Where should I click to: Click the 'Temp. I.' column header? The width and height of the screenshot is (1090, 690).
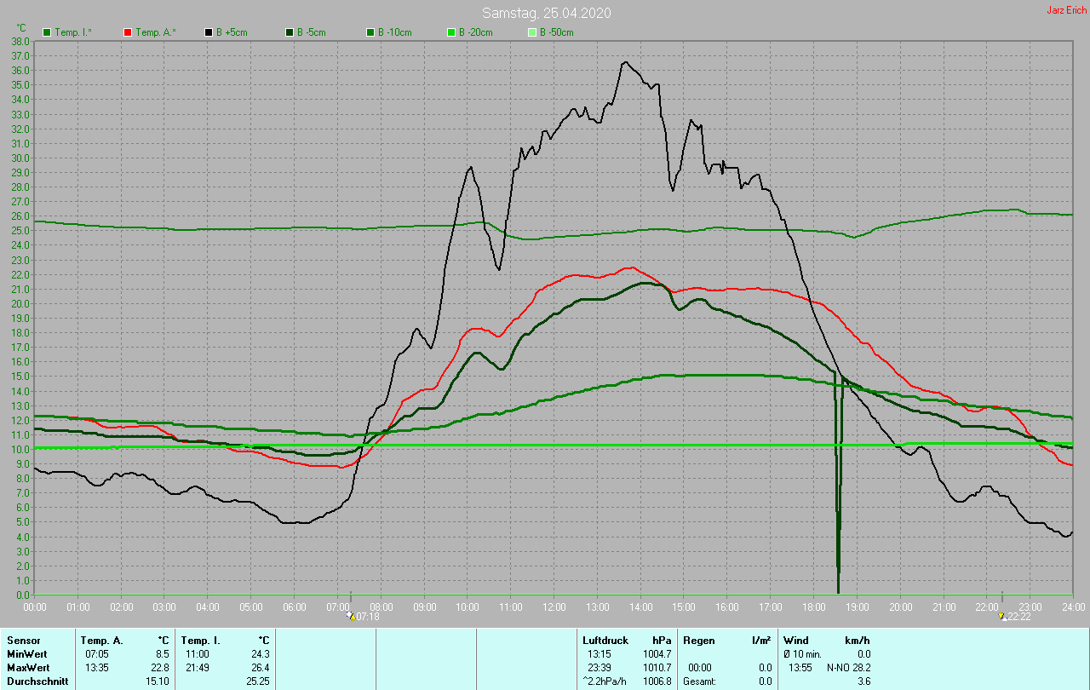click(x=201, y=640)
